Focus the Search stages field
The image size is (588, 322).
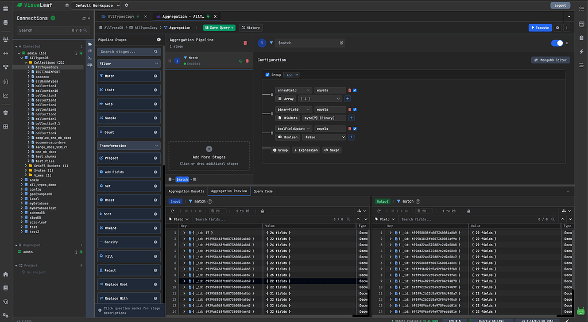[x=129, y=52]
